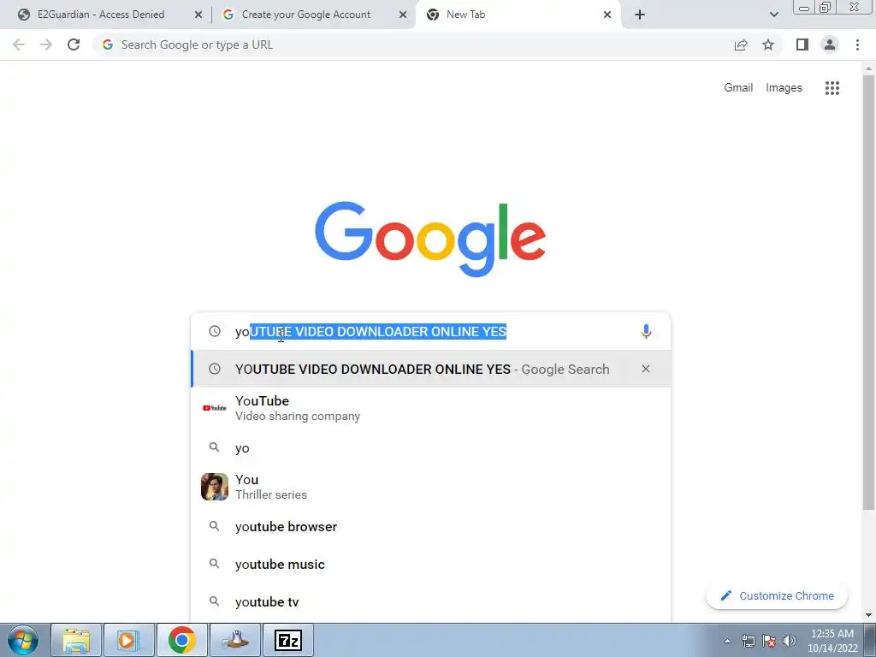Select the 'yo' search suggestion
Viewport: 876px width, 657px height.
pyautogui.click(x=431, y=447)
